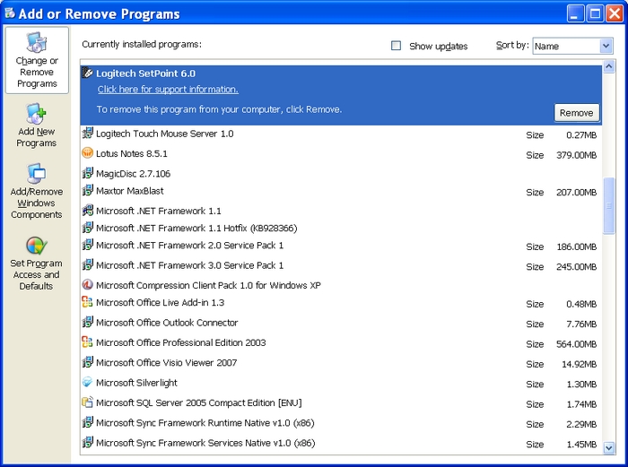This screenshot has height=467, width=628.
Task: Click the program list scroll down arrow
Action: (609, 447)
